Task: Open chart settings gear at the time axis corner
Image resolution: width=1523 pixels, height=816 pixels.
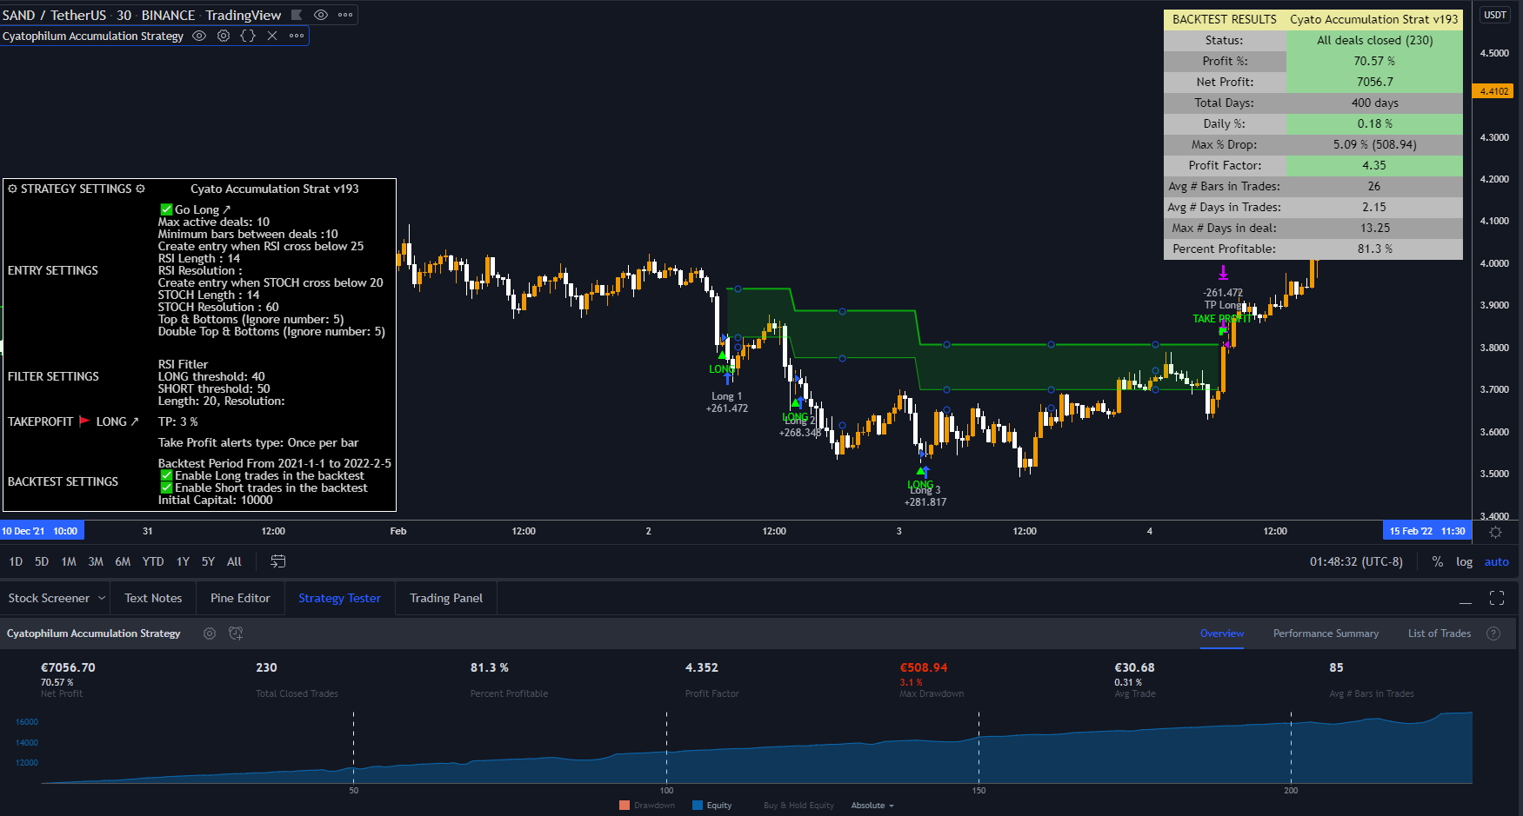Action: [1495, 532]
